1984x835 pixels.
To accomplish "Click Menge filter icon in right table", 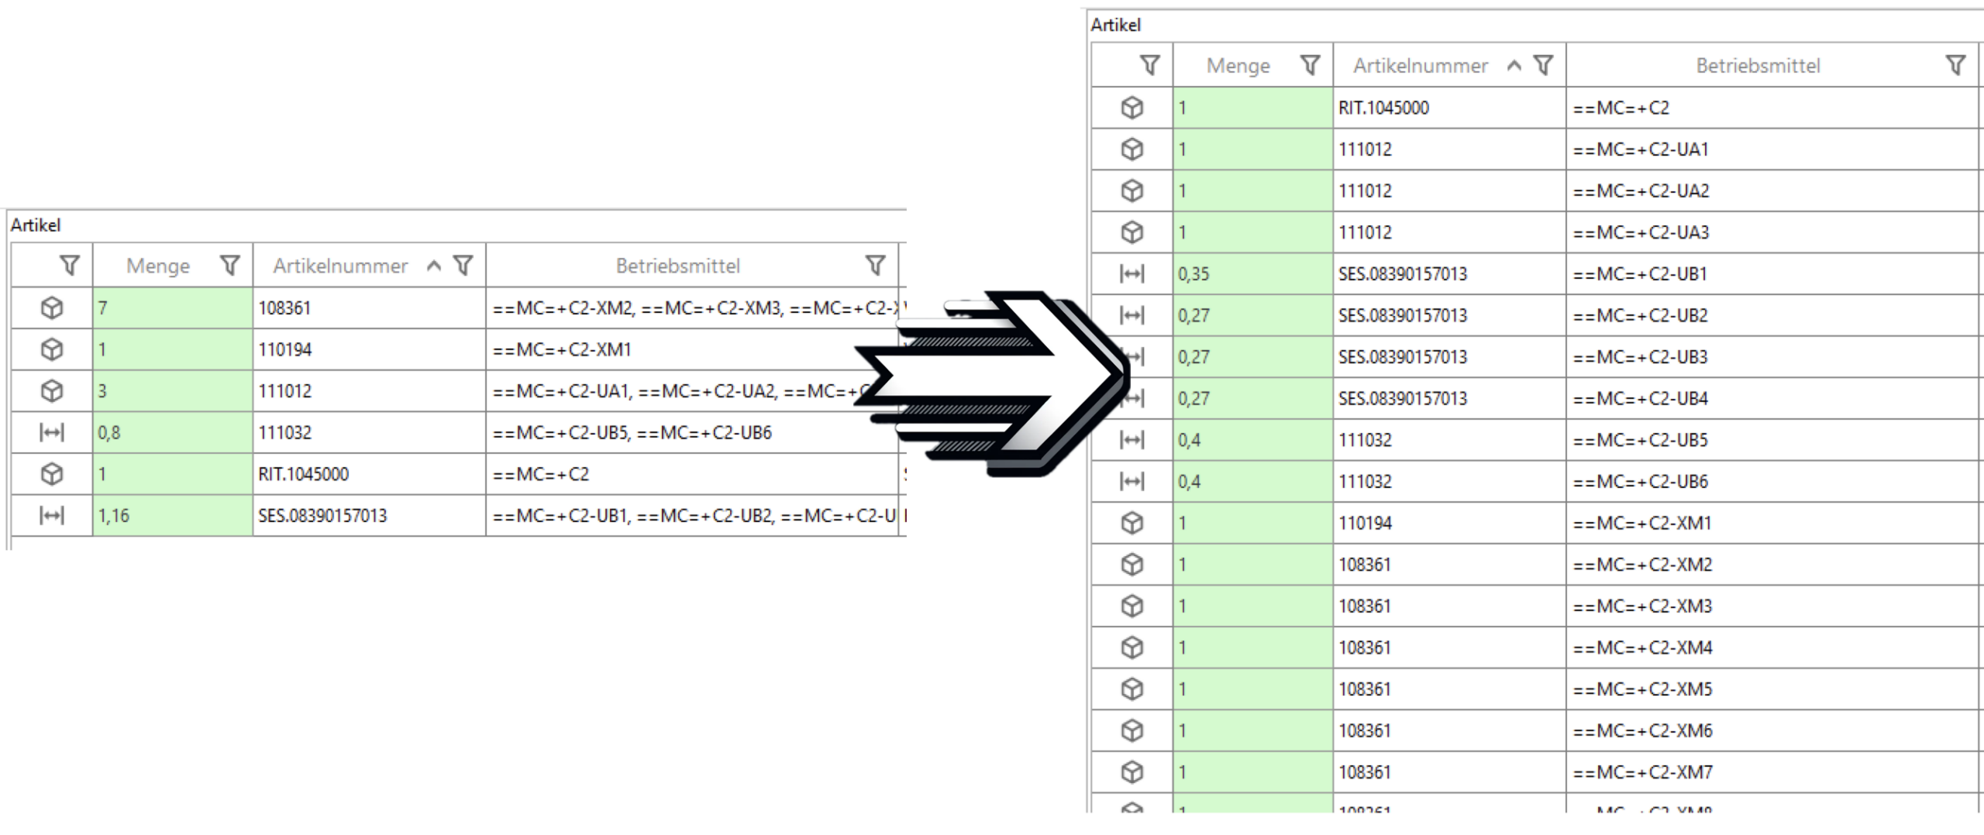I will [1310, 66].
